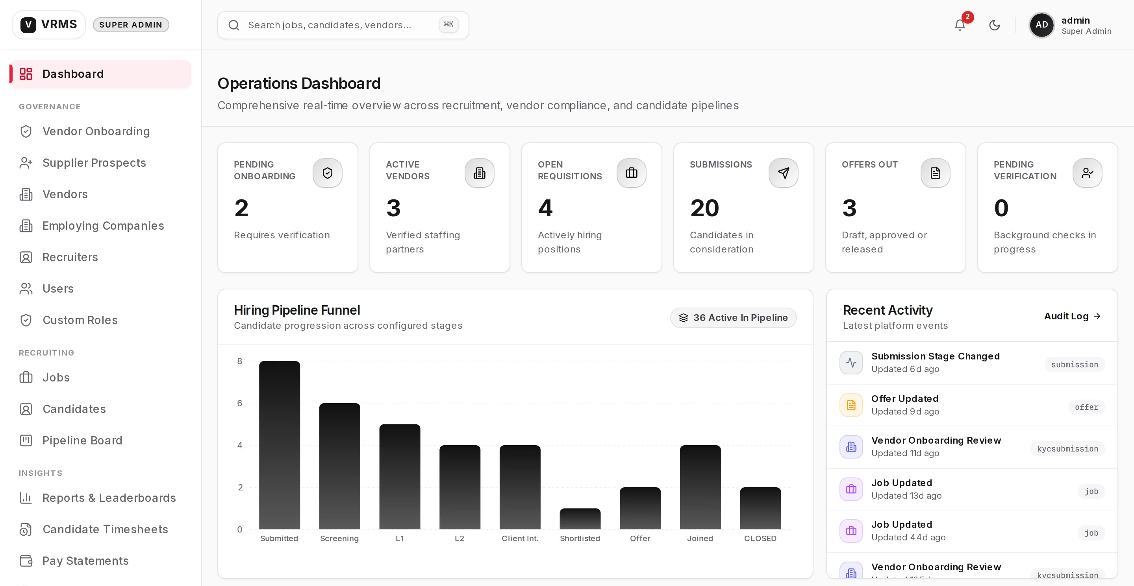Open the Pipeline Board
The height and width of the screenshot is (586, 1134).
click(100, 440)
